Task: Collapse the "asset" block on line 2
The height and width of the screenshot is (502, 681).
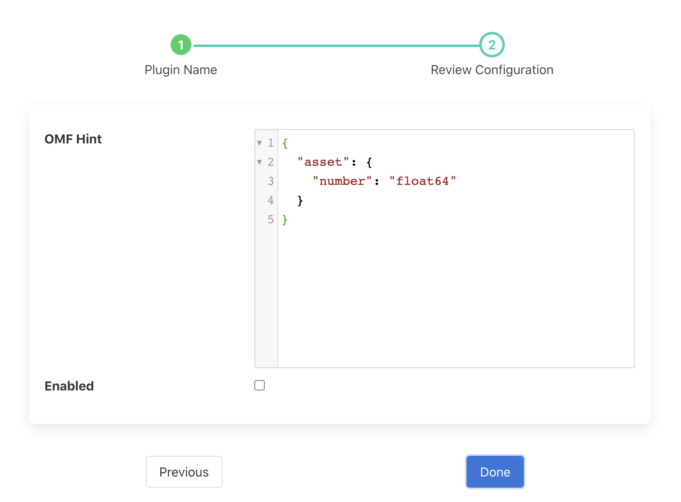Action: [x=260, y=162]
